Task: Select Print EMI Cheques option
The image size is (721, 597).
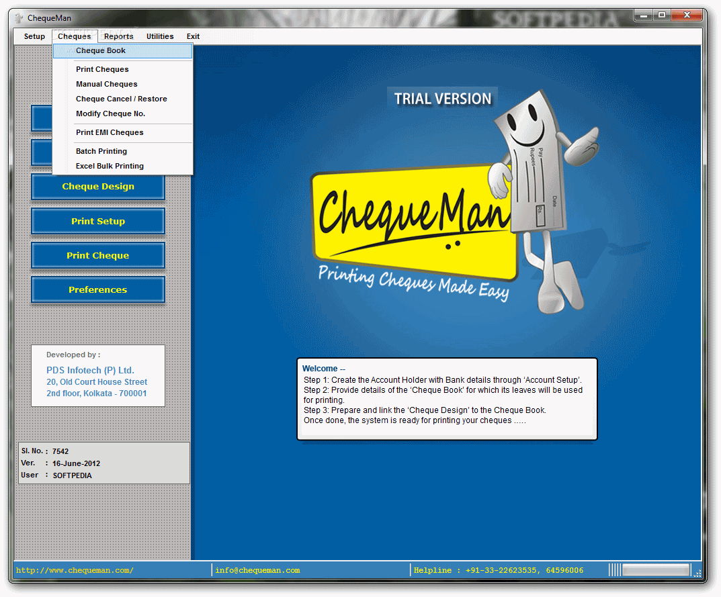Action: [x=123, y=132]
